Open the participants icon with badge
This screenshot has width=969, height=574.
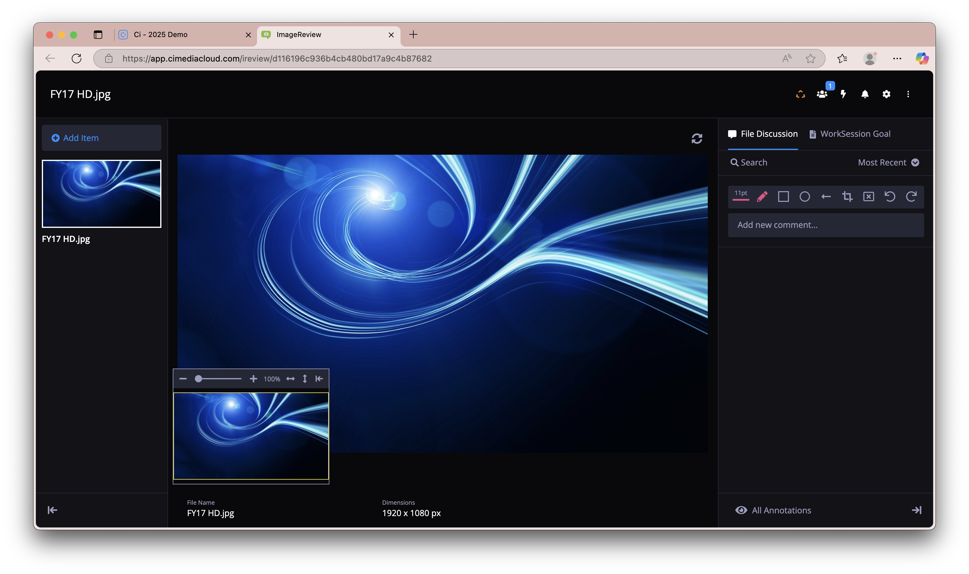pos(822,94)
